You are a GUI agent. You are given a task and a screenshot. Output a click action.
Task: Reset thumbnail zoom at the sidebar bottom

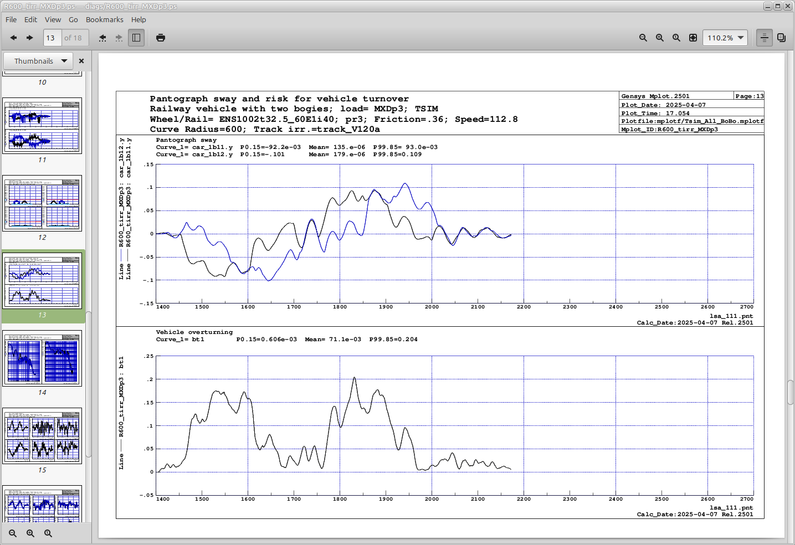click(x=48, y=533)
